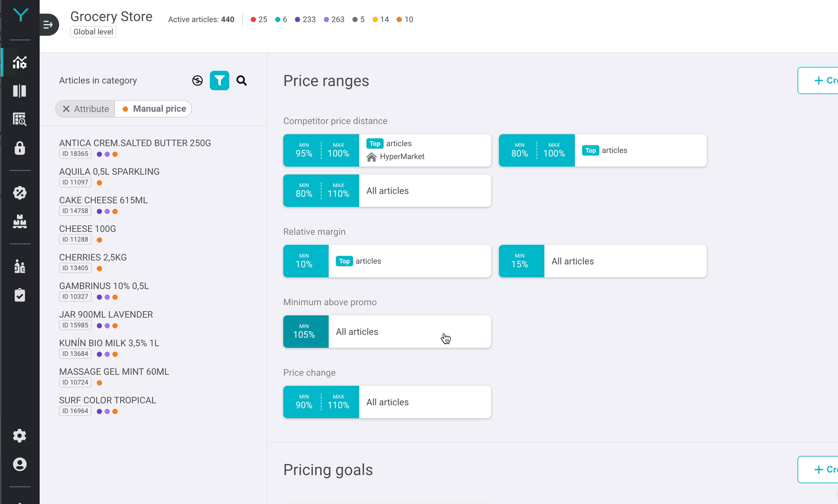Viewport: 838px width, 504px height.
Task: Open the 105% minimum above promo card
Action: 387,332
